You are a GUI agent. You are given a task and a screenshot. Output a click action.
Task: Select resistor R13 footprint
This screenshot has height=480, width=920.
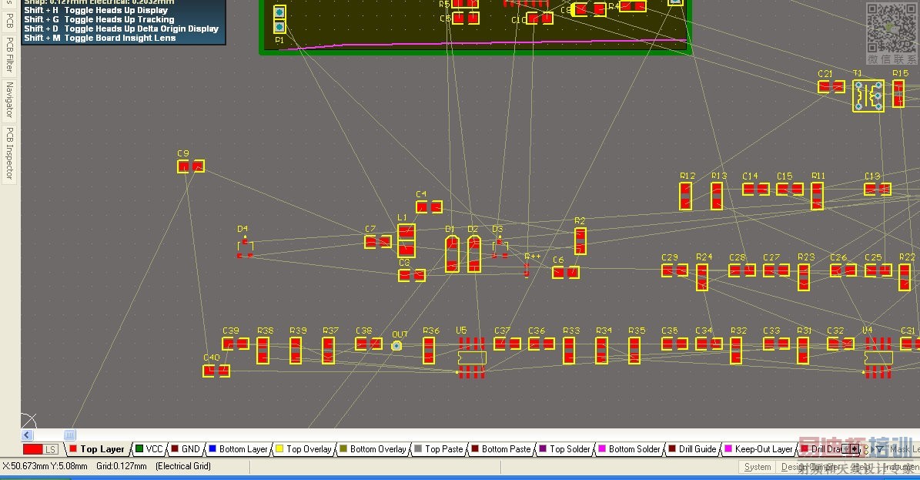pyautogui.click(x=717, y=196)
